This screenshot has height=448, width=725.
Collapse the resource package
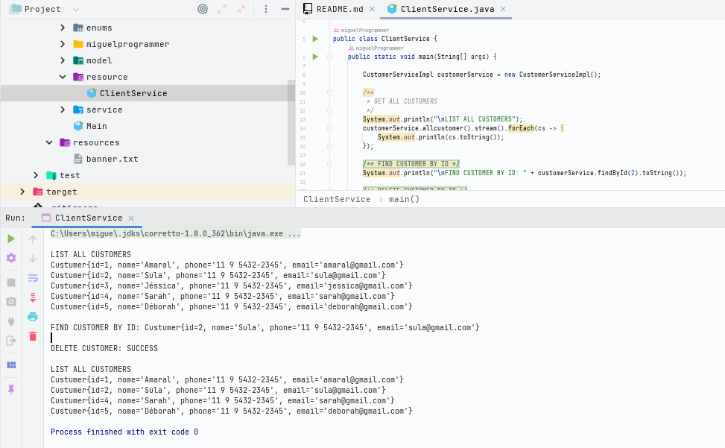pyautogui.click(x=63, y=77)
